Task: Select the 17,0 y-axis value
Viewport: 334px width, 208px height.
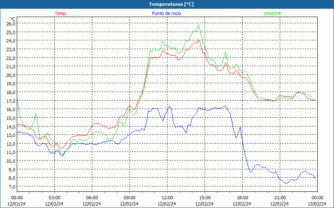Action: click(x=10, y=101)
